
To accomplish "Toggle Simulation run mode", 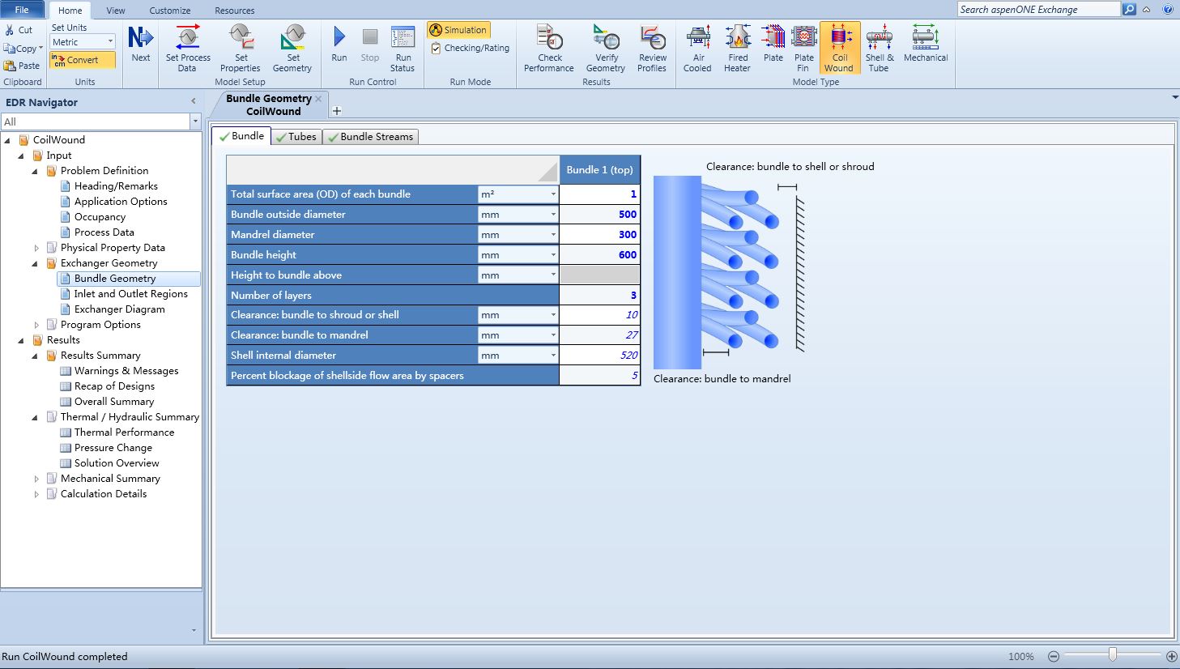I will (x=458, y=30).
